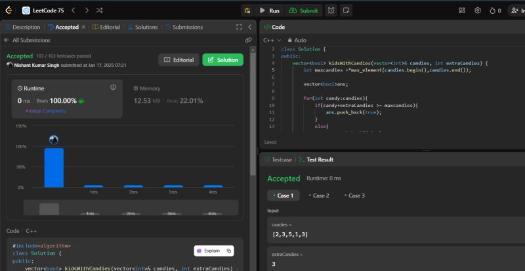Open the Editorial button beside Solution
This screenshot has width=525, height=271.
[178, 60]
